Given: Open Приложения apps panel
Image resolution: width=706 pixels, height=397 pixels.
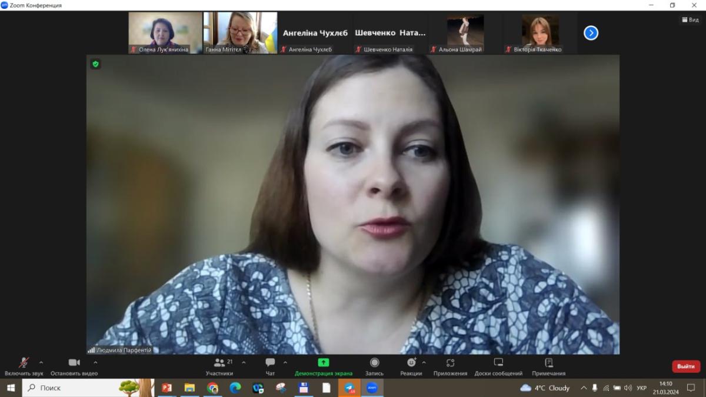Looking at the screenshot, I should click(x=450, y=366).
